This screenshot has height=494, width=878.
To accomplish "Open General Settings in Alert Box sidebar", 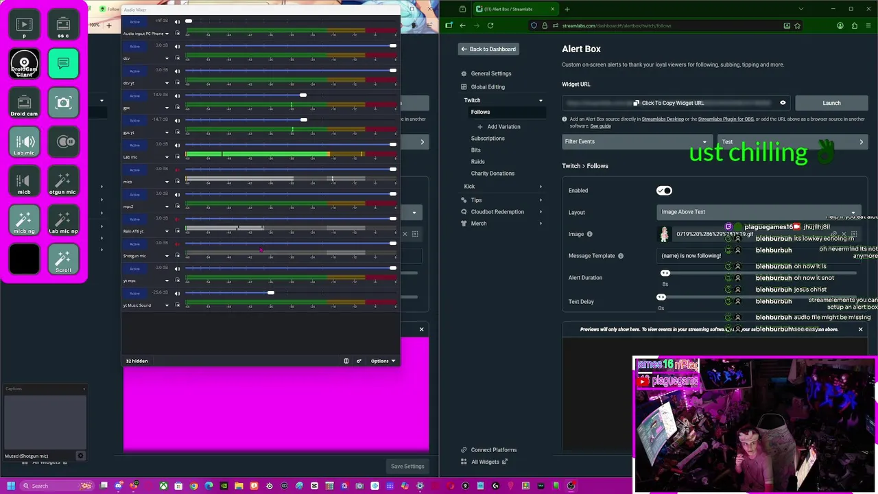I will click(491, 73).
